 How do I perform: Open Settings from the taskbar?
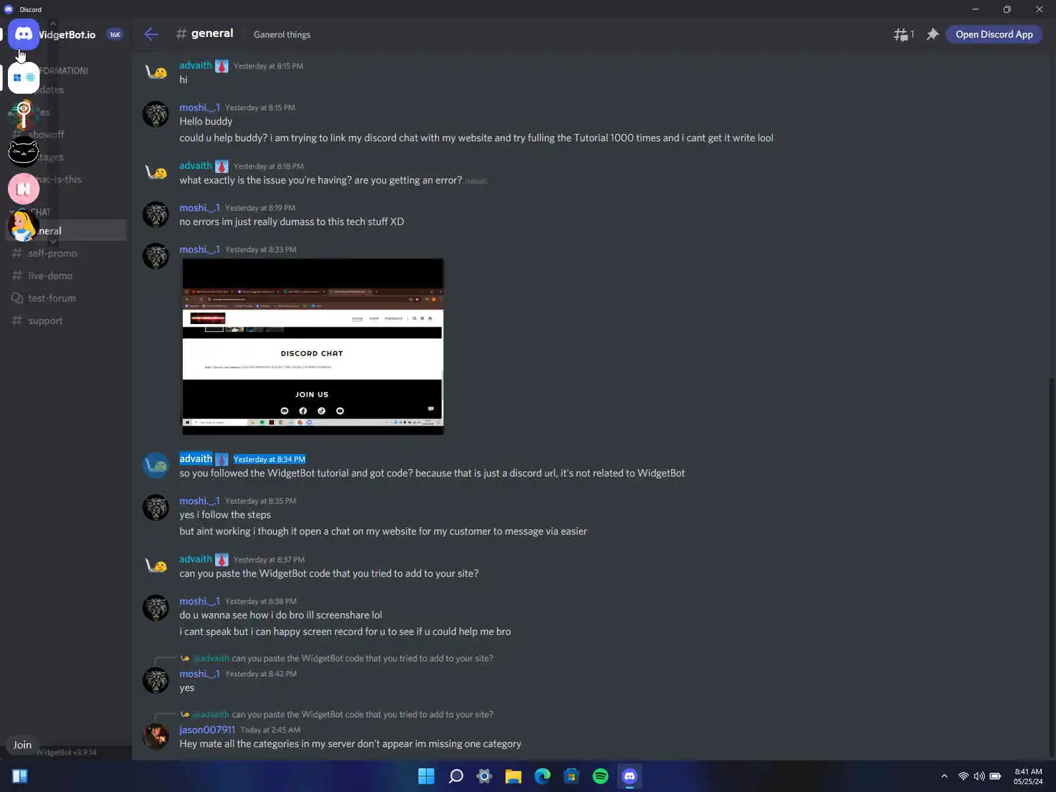pyautogui.click(x=484, y=776)
